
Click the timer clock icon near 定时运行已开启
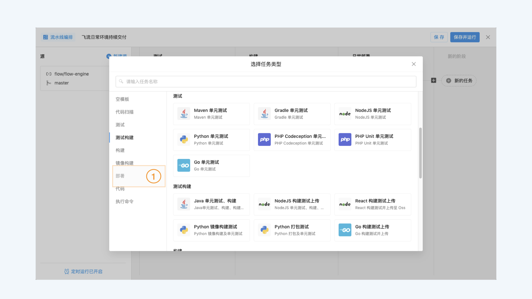[x=66, y=271]
